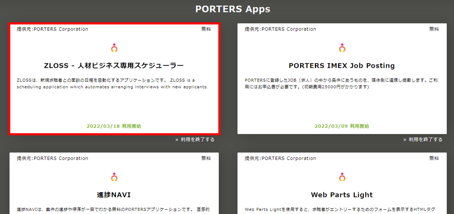Open the PORTERS IMEX Job Posting title
Viewport: 454px width, 214px height.
point(342,66)
